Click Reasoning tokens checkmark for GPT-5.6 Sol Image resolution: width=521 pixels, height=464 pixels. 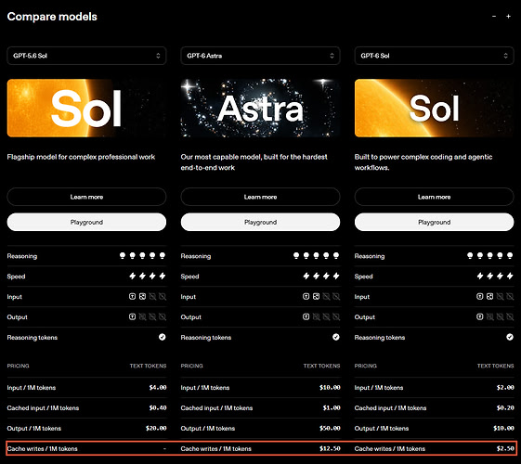[163, 337]
